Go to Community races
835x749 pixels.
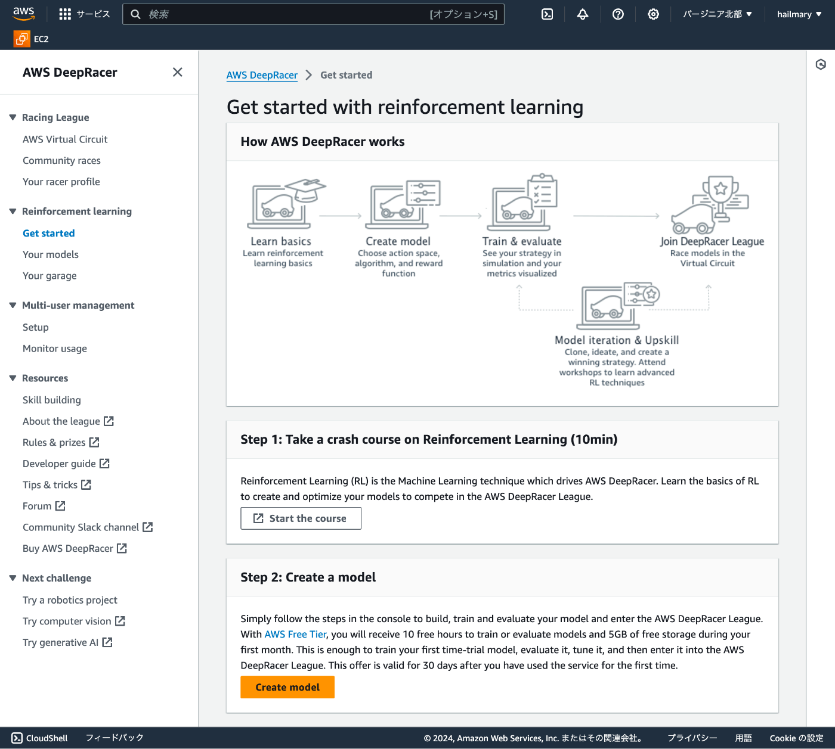point(61,161)
